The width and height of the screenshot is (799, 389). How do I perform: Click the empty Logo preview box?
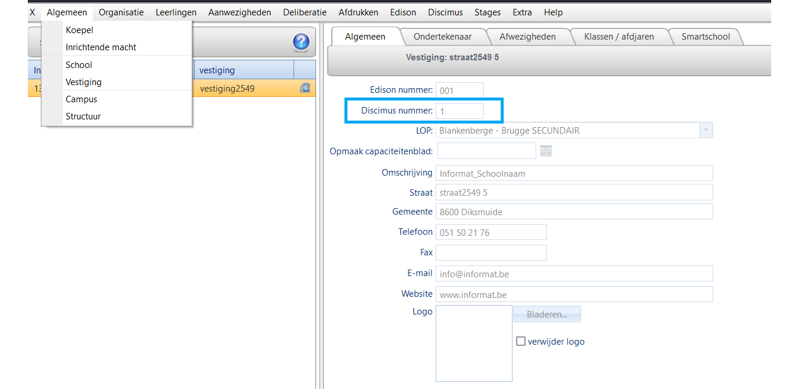[x=473, y=343]
